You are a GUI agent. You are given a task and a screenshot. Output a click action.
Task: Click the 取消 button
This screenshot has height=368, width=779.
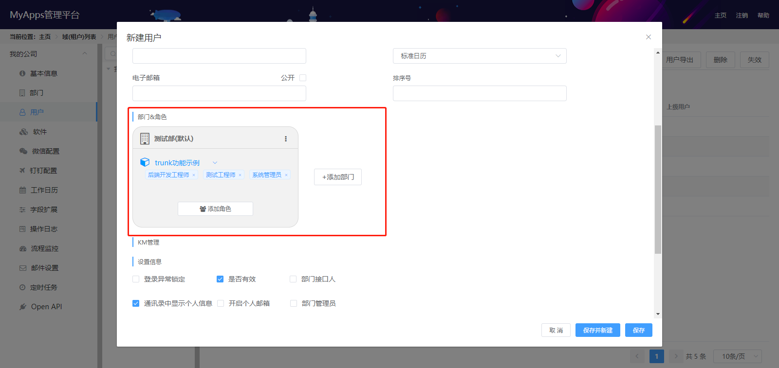[556, 330]
